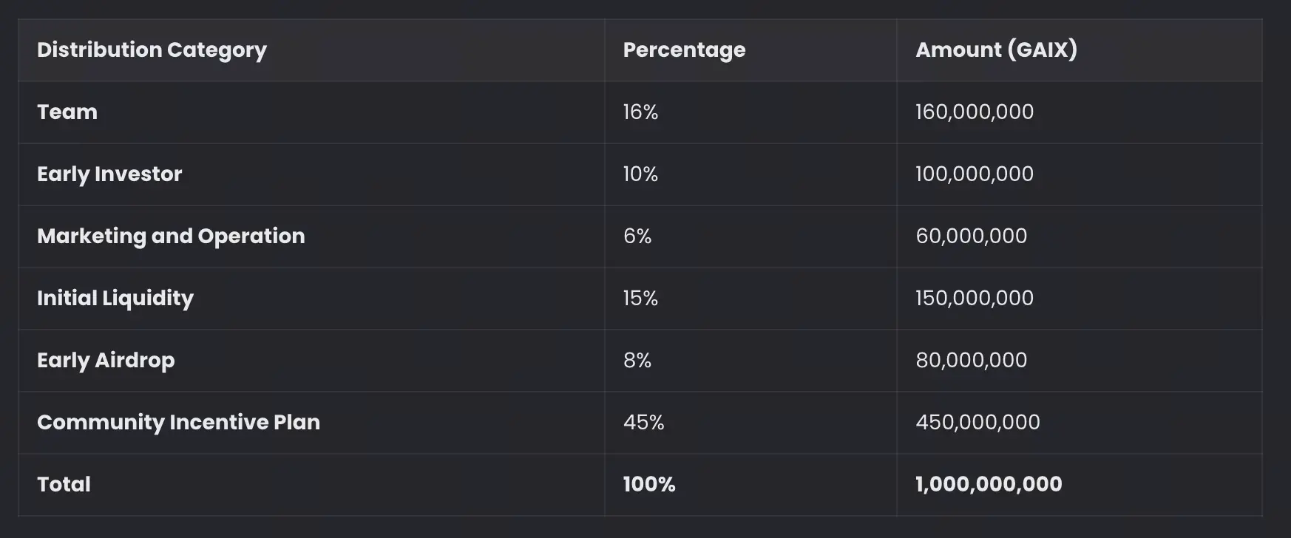Click the Distribution Category column header
Screen dimensions: 1291x538
pyautogui.click(x=152, y=50)
